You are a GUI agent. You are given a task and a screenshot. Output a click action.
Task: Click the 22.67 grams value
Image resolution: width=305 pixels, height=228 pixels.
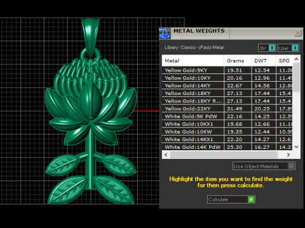tap(234, 85)
